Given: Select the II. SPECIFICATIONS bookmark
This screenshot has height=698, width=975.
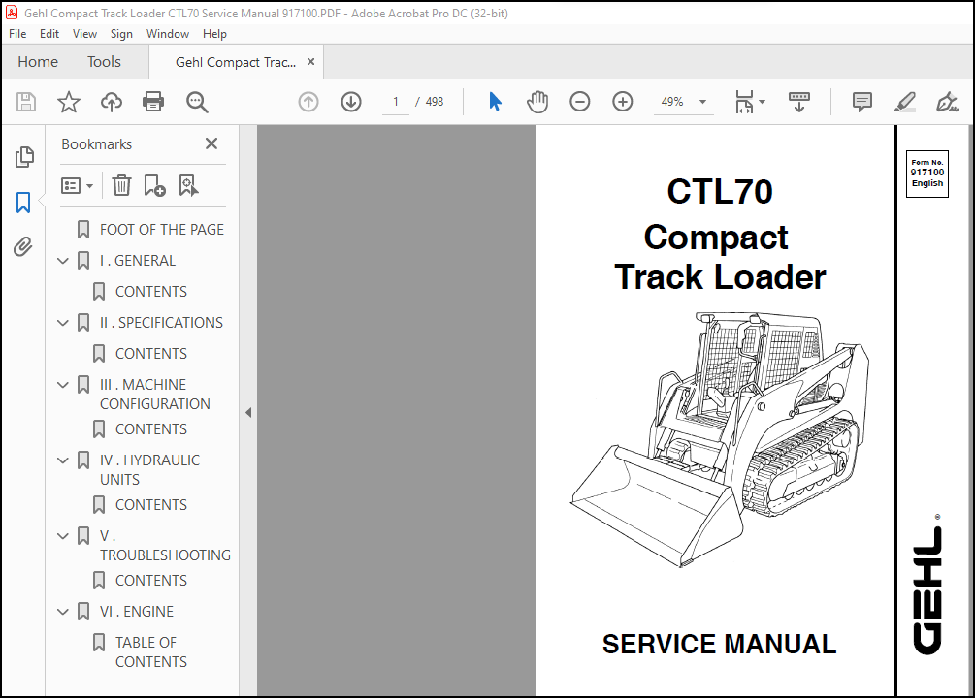Looking at the screenshot, I should point(161,323).
